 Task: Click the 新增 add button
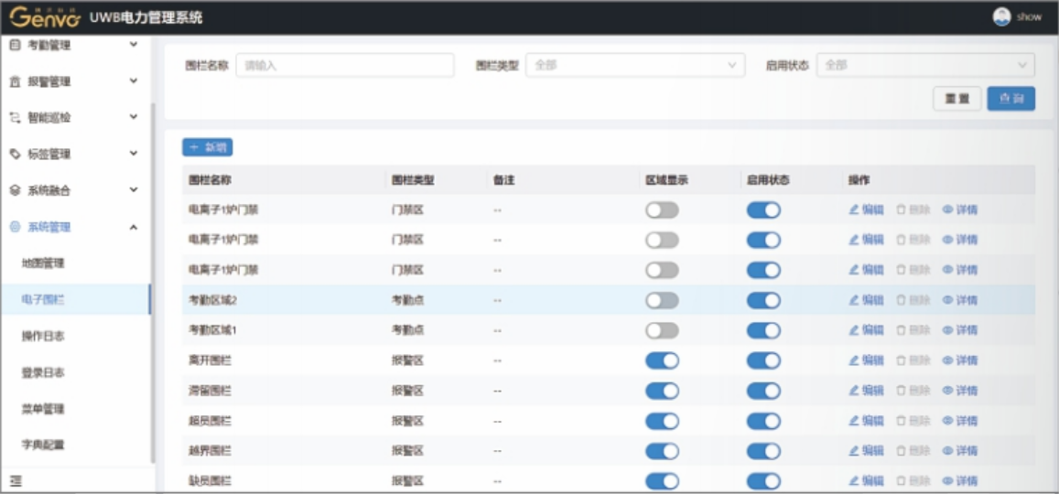tap(208, 147)
